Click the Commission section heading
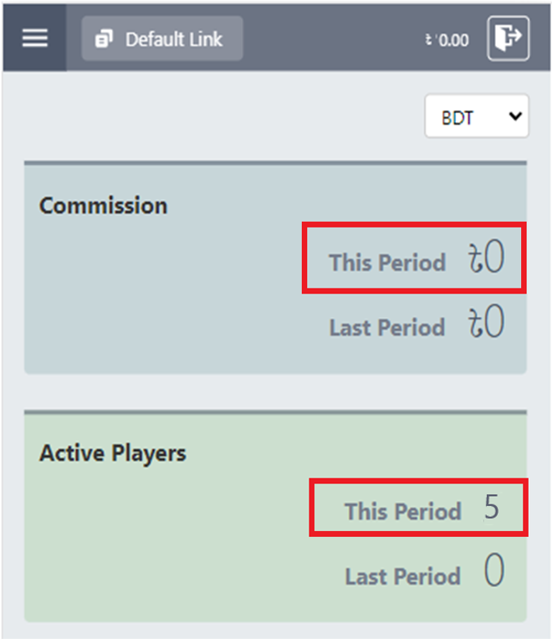Image resolution: width=552 pixels, height=639 pixels. click(103, 206)
